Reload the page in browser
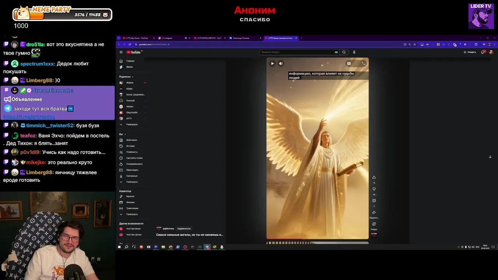Image resolution: width=498 pixels, height=280 pixels. click(x=130, y=44)
